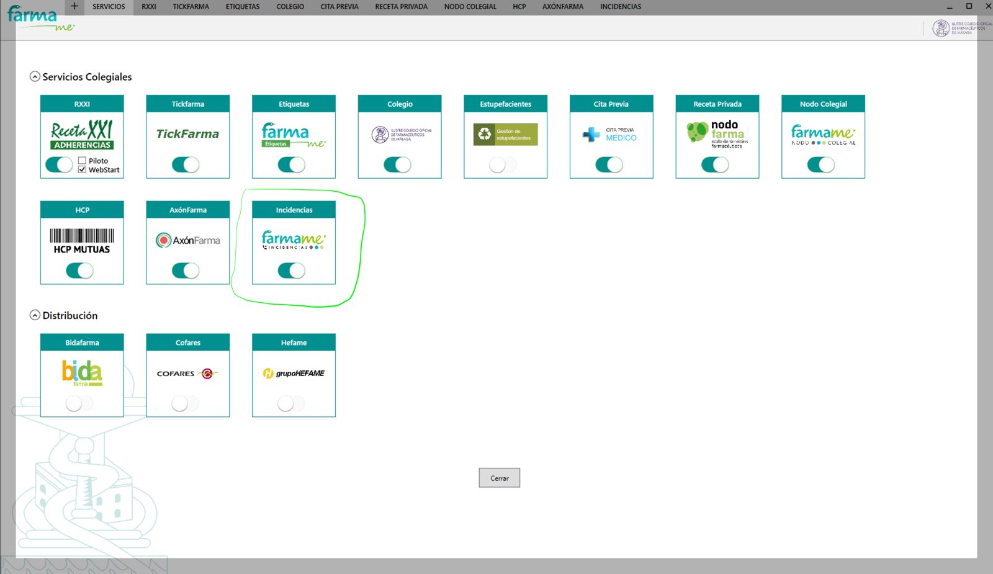
Task: Open the NODO COLEGIAL tab
Action: [x=470, y=7]
